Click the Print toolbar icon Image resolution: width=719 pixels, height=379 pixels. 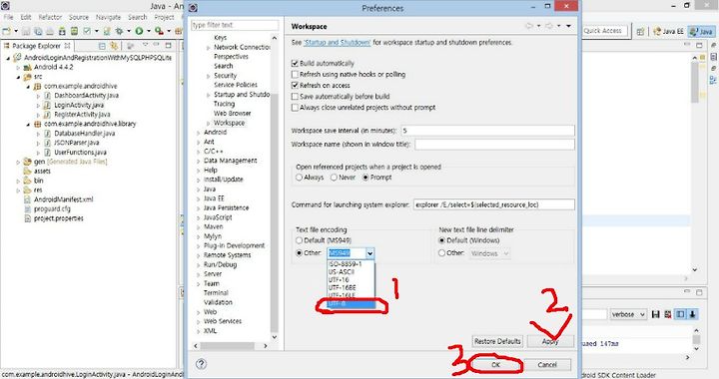[x=50, y=31]
